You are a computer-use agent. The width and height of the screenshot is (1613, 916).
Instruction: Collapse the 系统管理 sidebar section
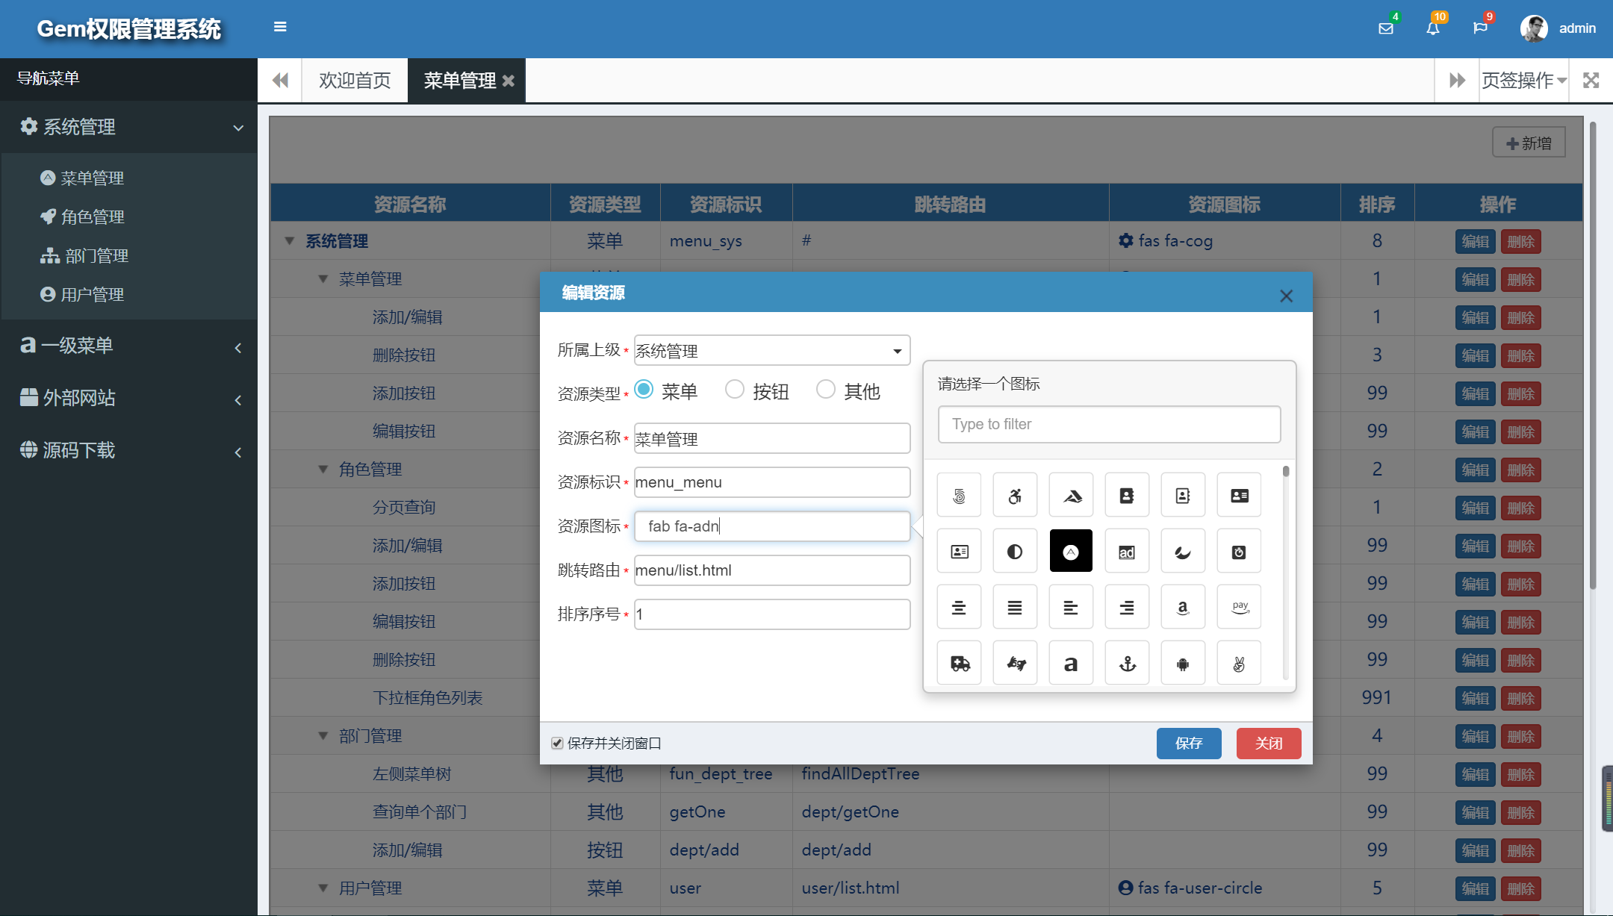pos(128,127)
